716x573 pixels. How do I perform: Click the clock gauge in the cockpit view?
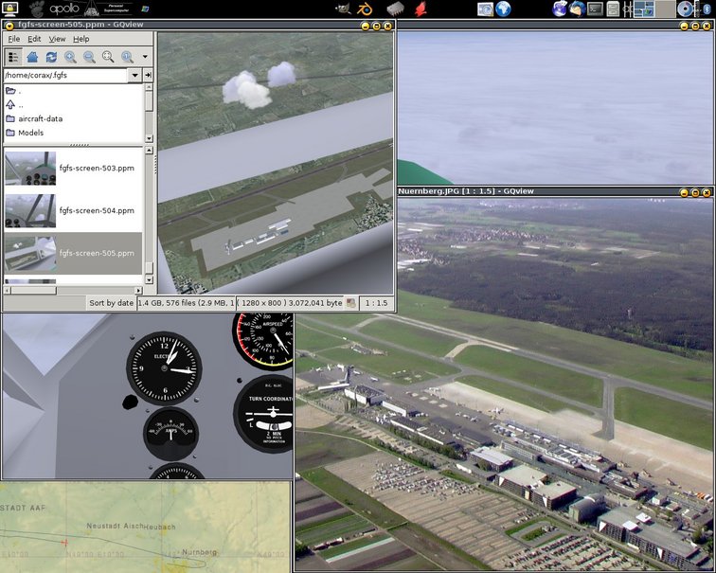165,367
